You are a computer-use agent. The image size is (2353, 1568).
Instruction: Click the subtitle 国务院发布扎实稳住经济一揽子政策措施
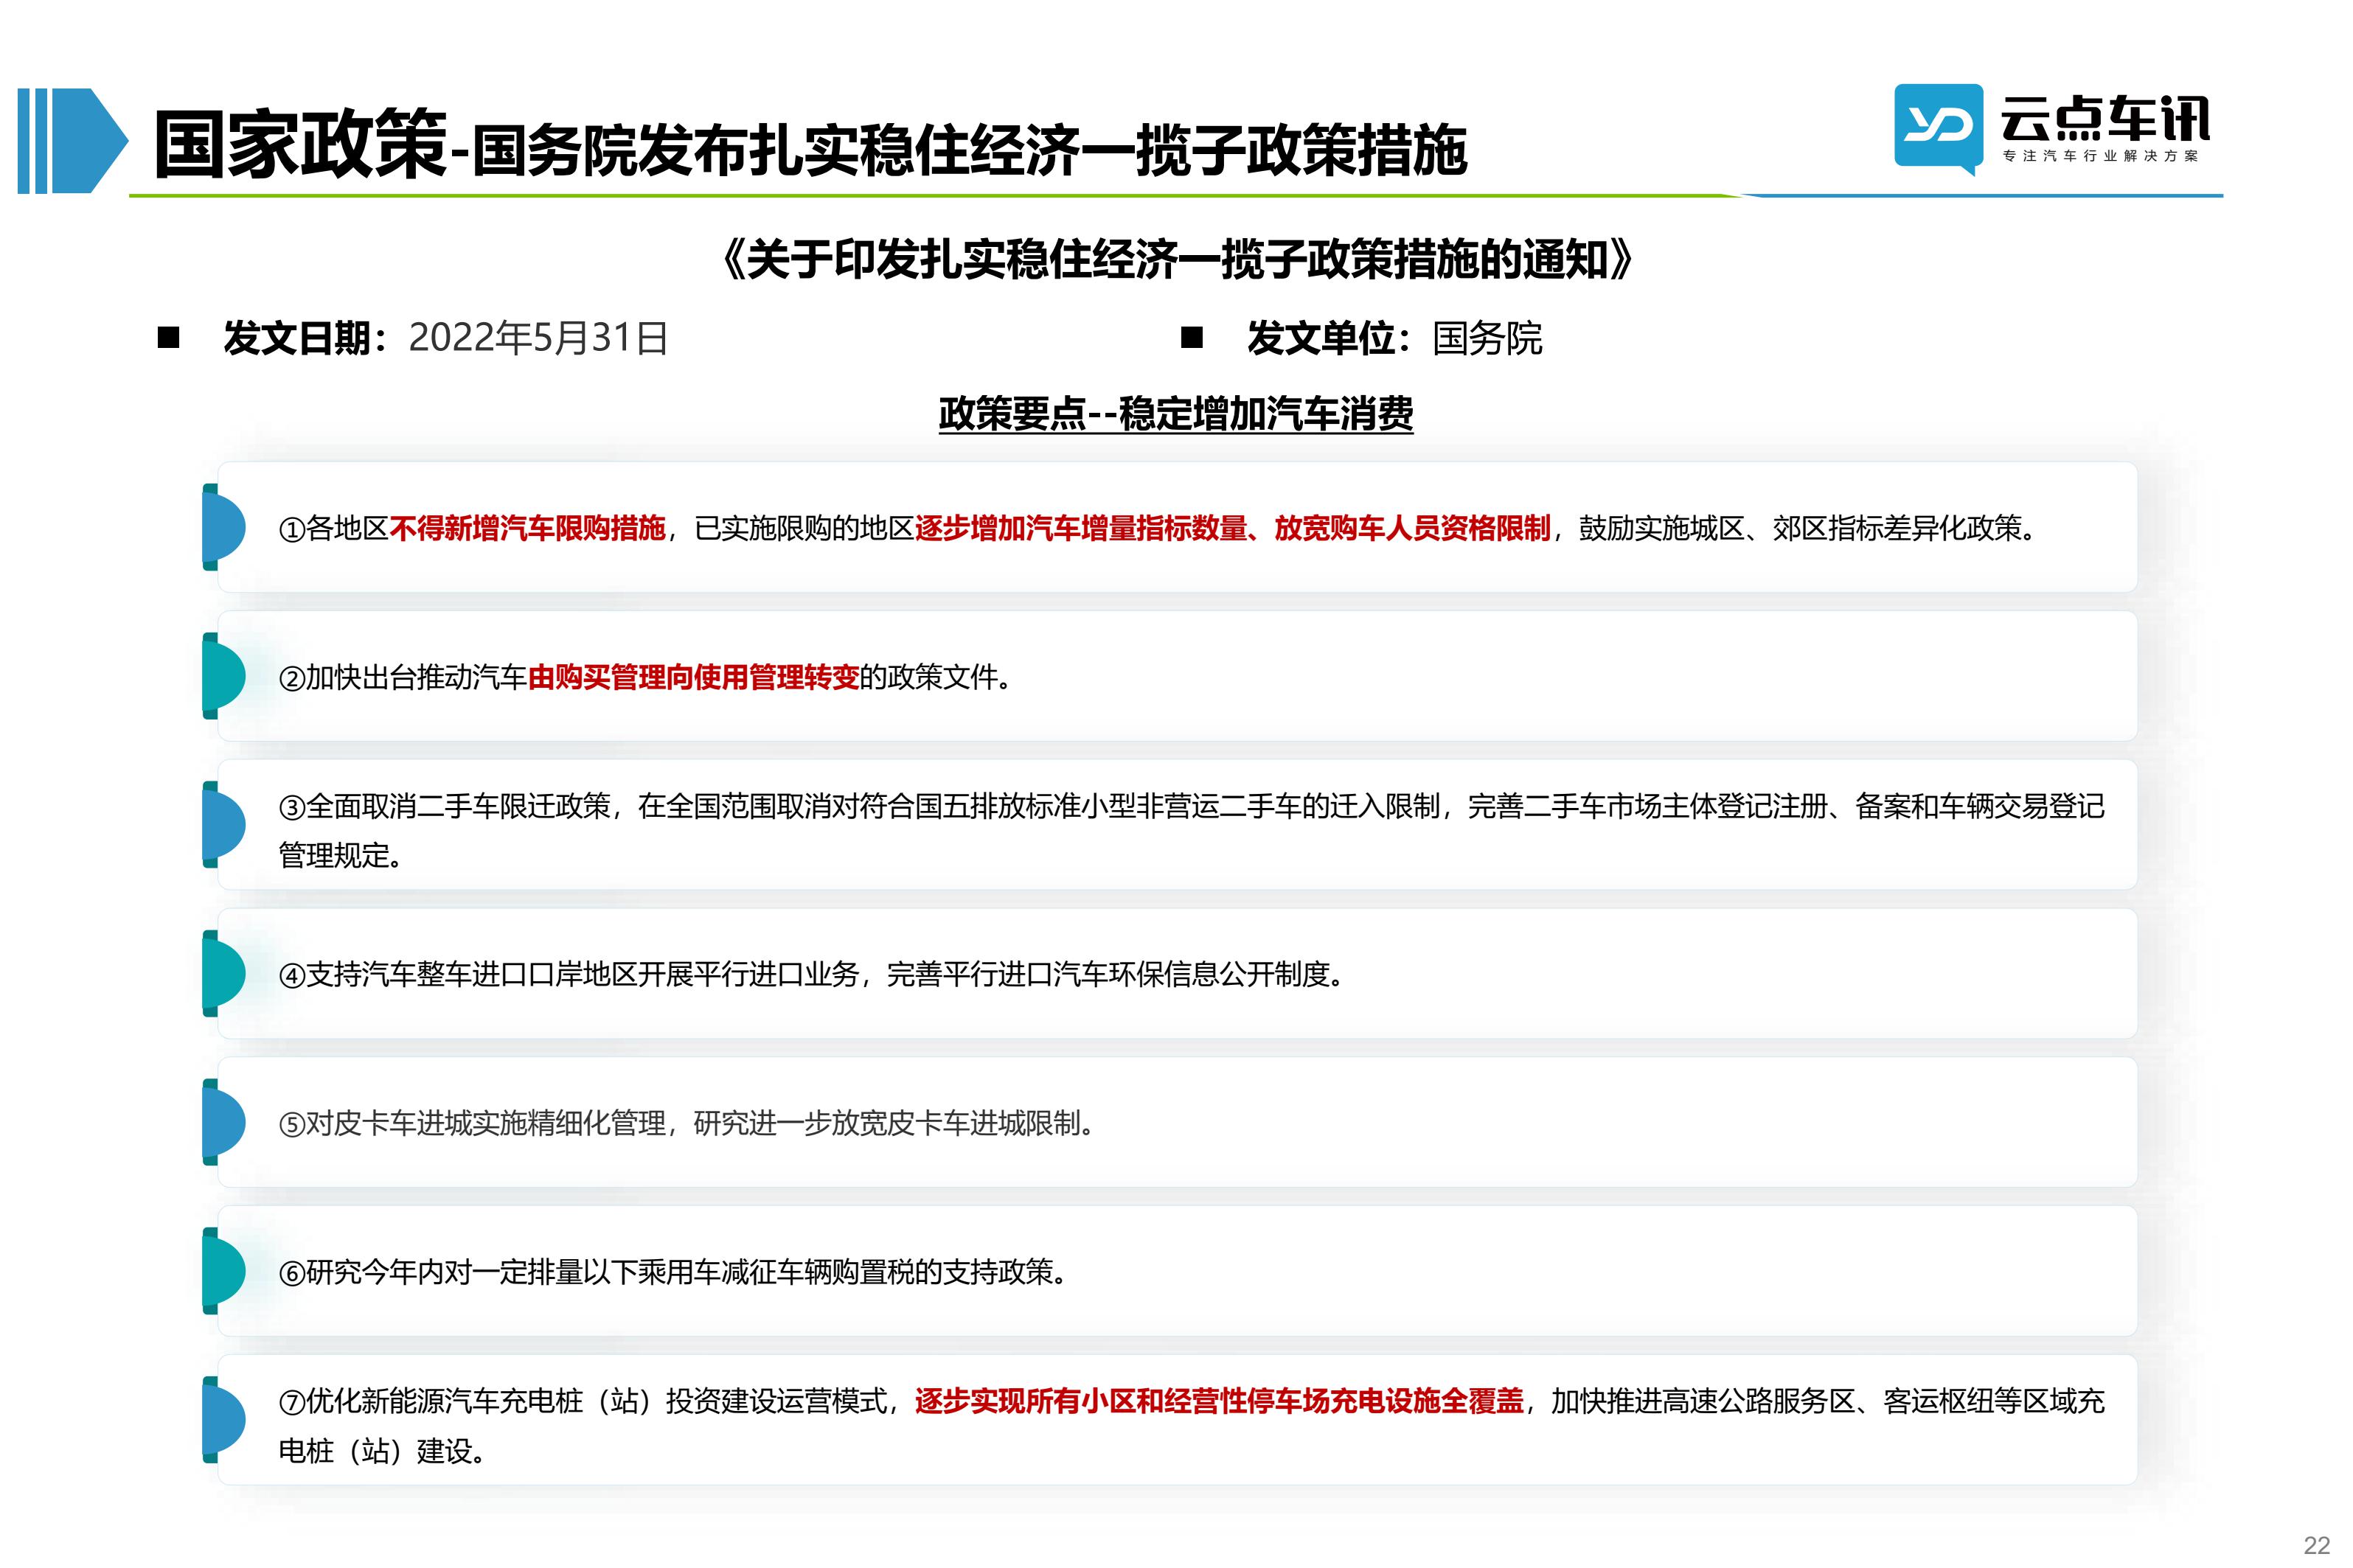click(968, 150)
